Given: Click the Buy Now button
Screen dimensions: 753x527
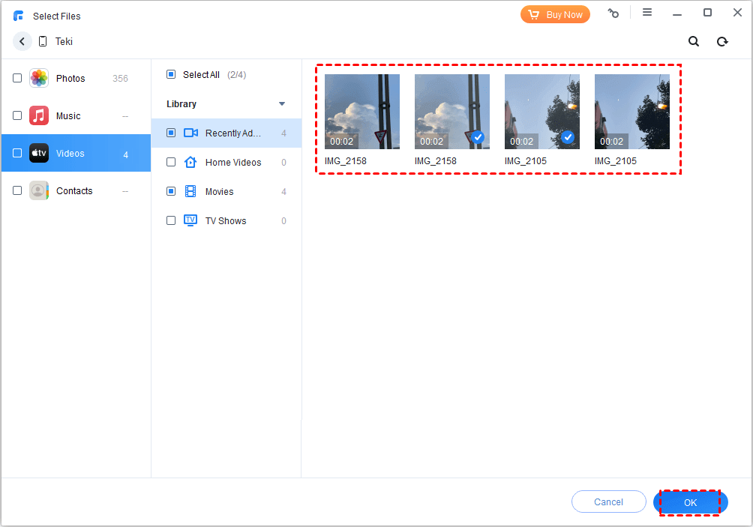Looking at the screenshot, I should point(555,14).
